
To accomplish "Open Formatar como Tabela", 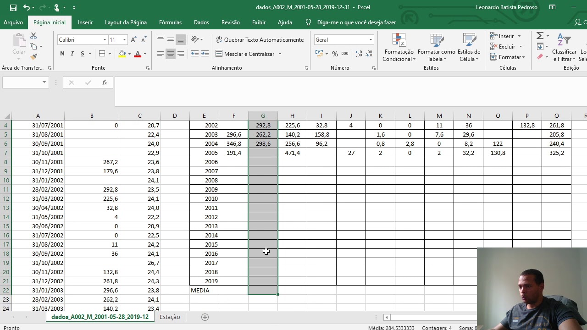I will coord(436,47).
